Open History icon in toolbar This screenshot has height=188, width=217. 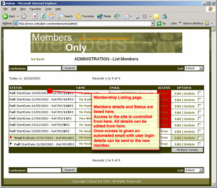pos(117,16)
